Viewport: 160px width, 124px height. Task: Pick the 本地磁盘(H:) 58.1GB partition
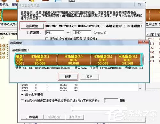click(128, 60)
